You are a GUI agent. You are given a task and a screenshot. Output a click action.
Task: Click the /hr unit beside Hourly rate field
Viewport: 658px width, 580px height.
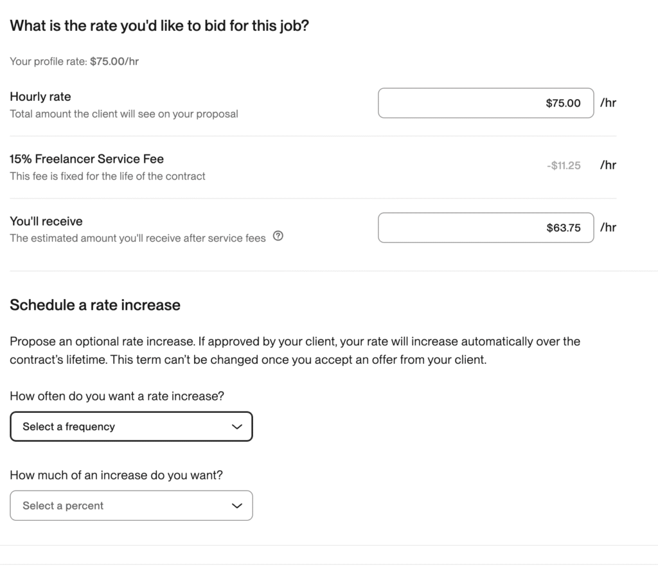608,103
